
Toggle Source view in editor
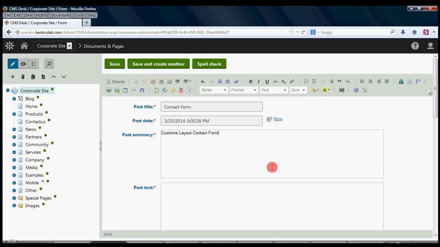click(115, 82)
